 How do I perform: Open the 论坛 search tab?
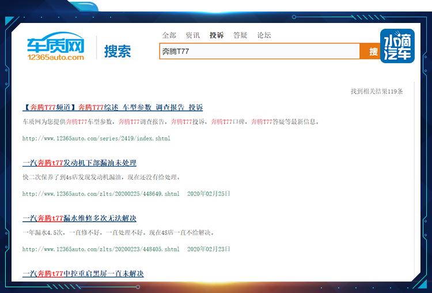click(x=264, y=35)
